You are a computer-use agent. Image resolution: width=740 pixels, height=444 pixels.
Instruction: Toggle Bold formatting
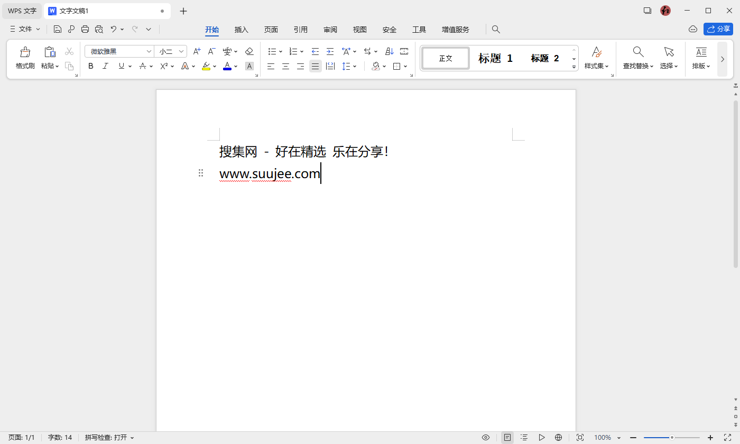pyautogui.click(x=91, y=66)
